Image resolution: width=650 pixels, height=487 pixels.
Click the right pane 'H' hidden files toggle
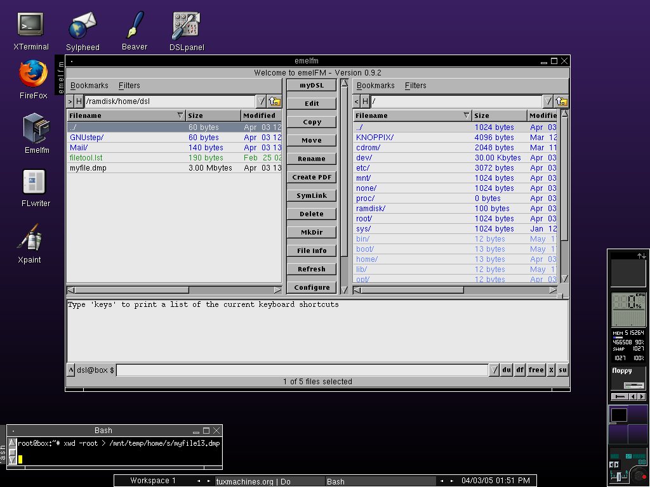[365, 101]
